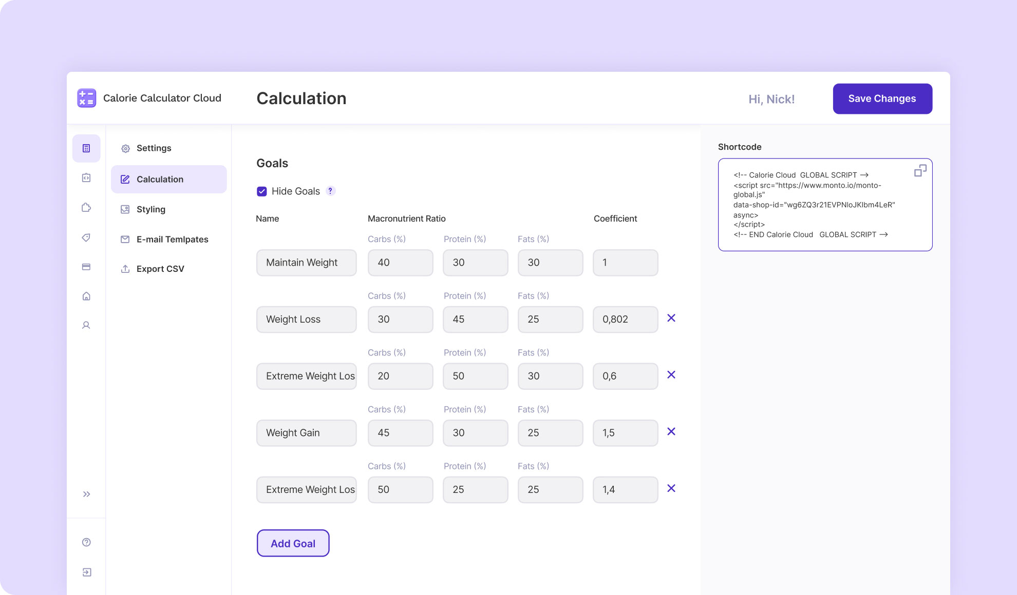The width and height of the screenshot is (1017, 595).
Task: Remove the Extreme Weight Loss goal row
Action: (671, 375)
